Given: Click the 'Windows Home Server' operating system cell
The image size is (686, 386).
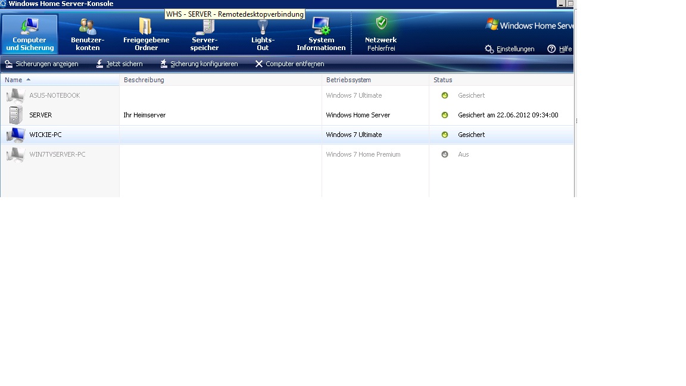Looking at the screenshot, I should [x=358, y=115].
